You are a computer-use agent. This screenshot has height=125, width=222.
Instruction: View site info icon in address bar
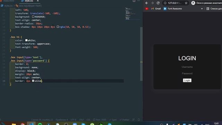point(165,3)
